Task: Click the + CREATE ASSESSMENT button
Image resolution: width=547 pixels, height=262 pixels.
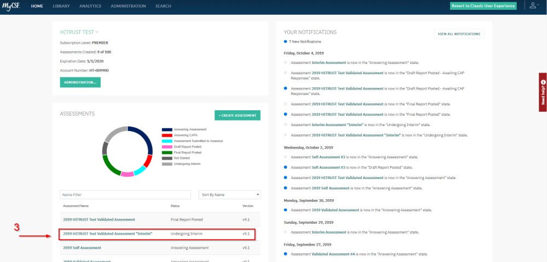Action: coord(237,116)
